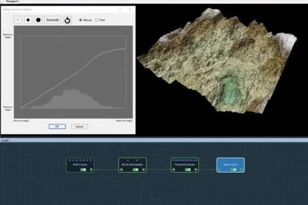Click the Transform terrain output connector
Screen dimensions: 308x205
click(196, 170)
